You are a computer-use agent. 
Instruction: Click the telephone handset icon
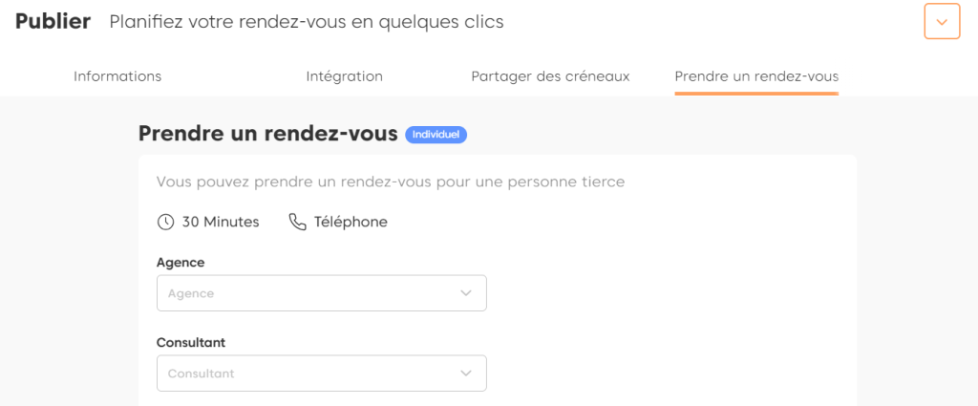click(x=297, y=222)
